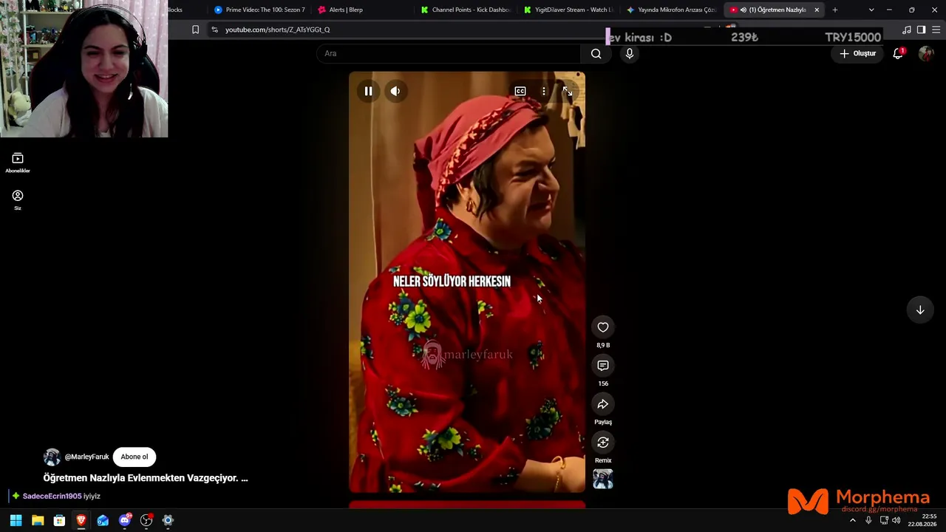Toggle closed captions on the Short
This screenshot has width=946, height=532.
coord(520,92)
